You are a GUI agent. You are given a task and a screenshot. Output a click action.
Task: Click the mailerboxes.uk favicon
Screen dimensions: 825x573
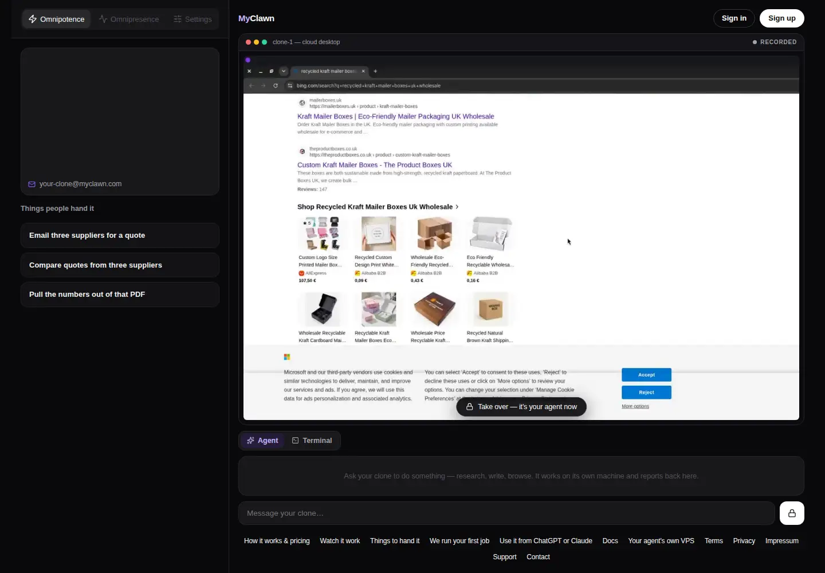point(302,103)
